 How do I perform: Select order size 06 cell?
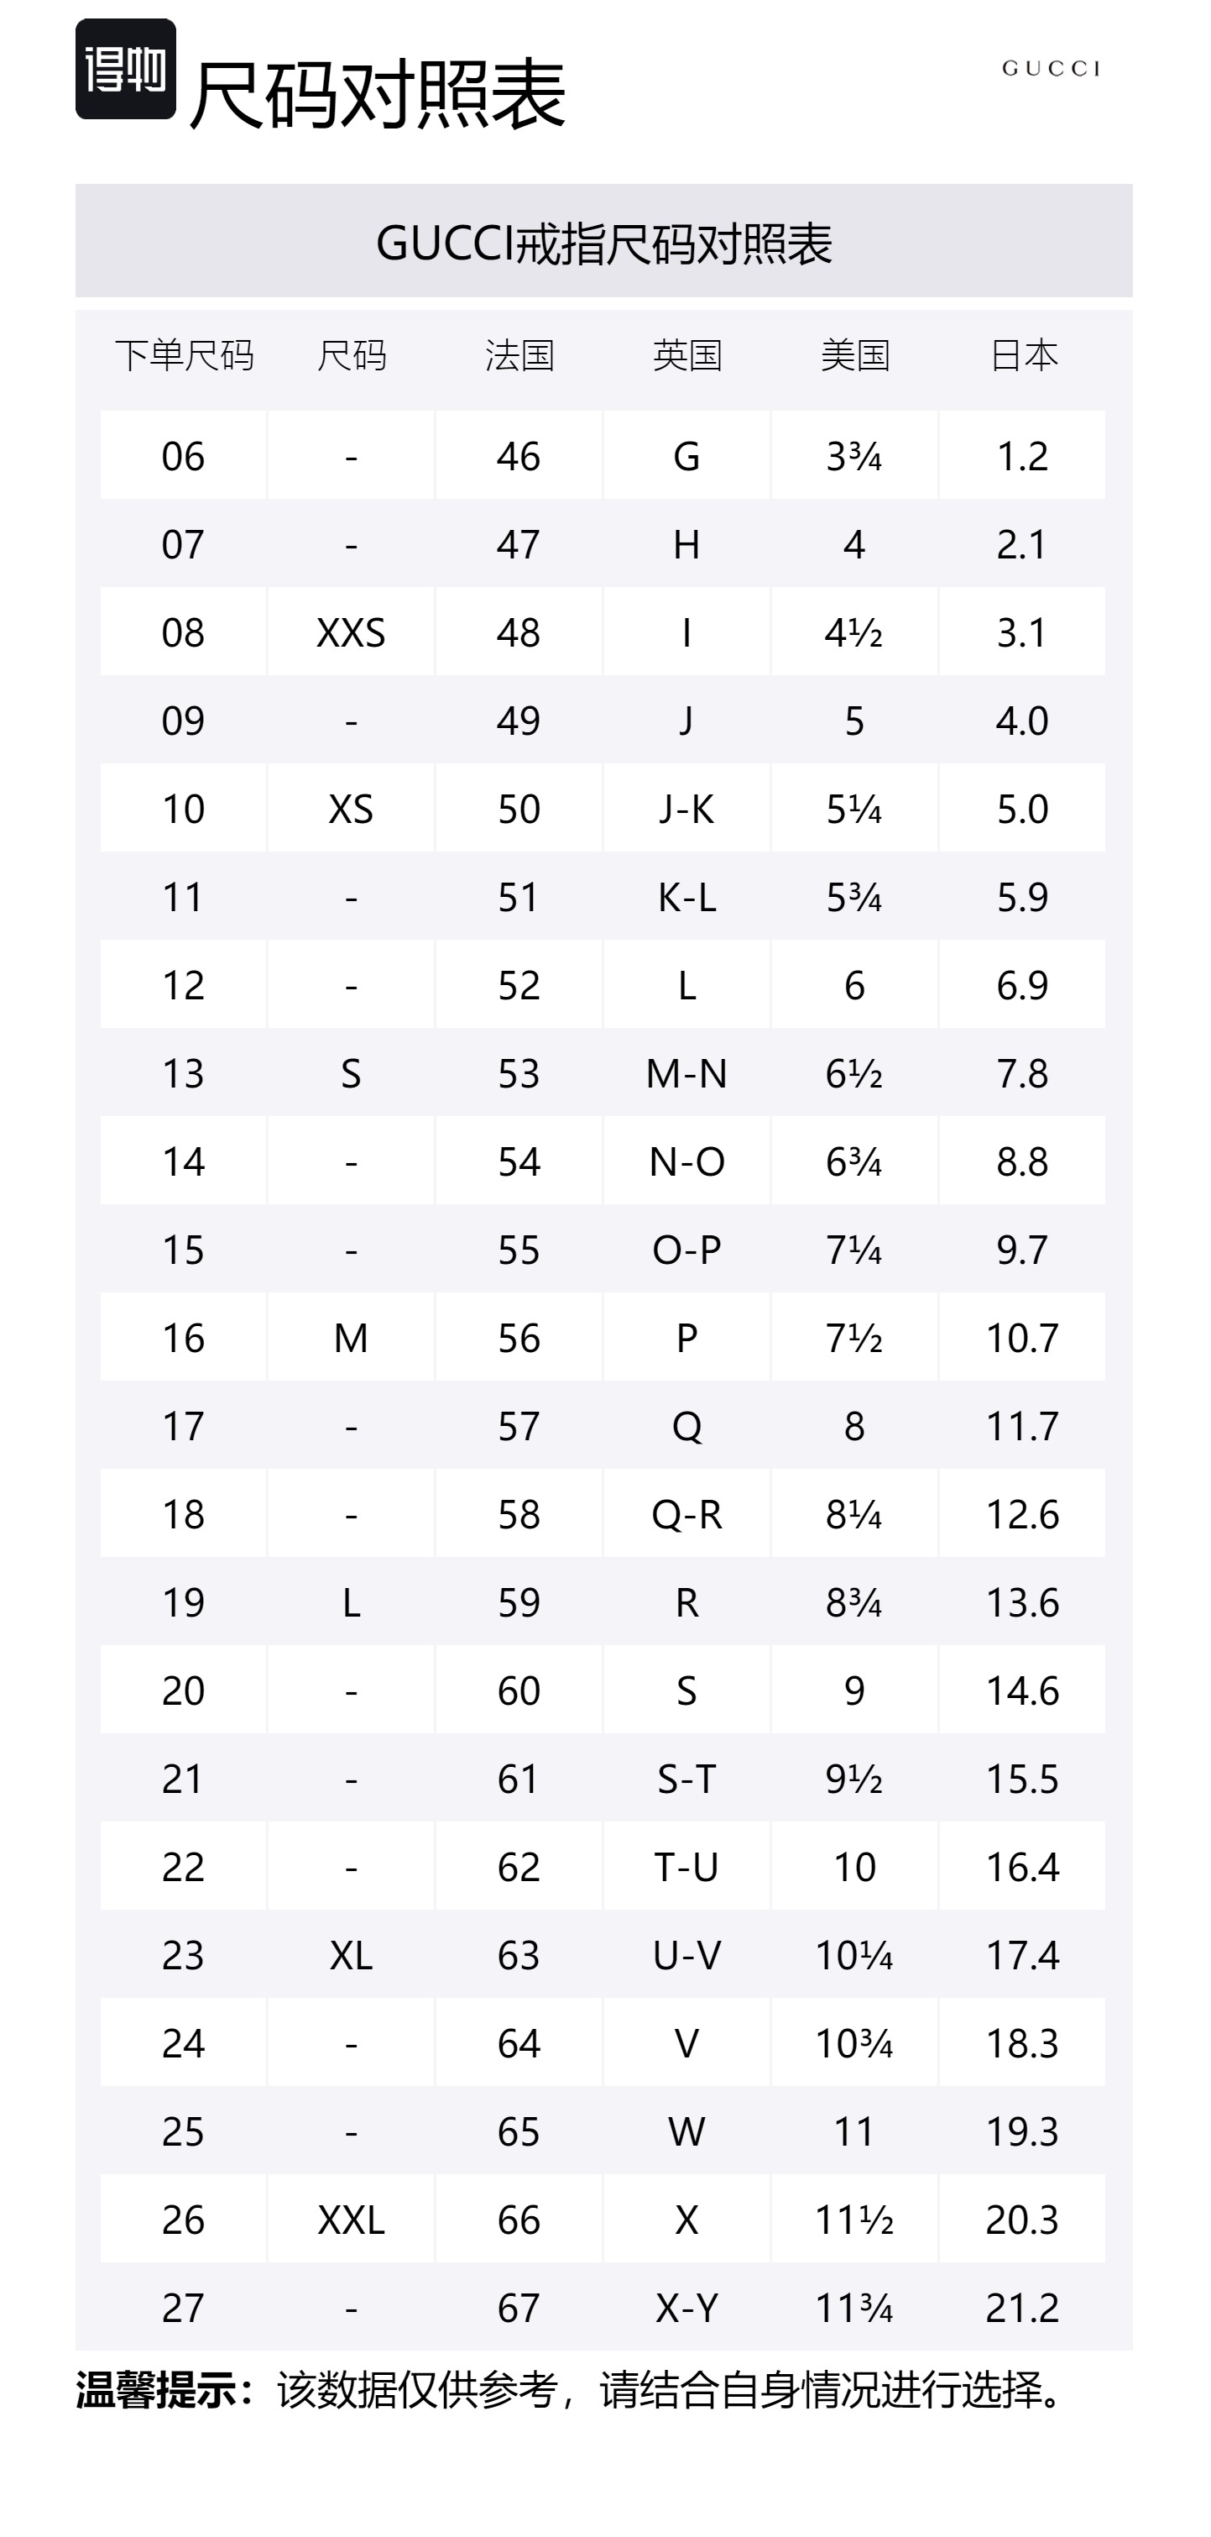click(183, 456)
